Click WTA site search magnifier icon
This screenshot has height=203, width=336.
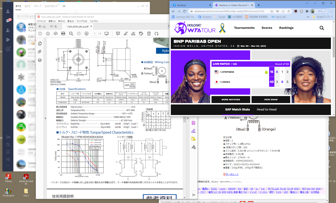point(322,28)
